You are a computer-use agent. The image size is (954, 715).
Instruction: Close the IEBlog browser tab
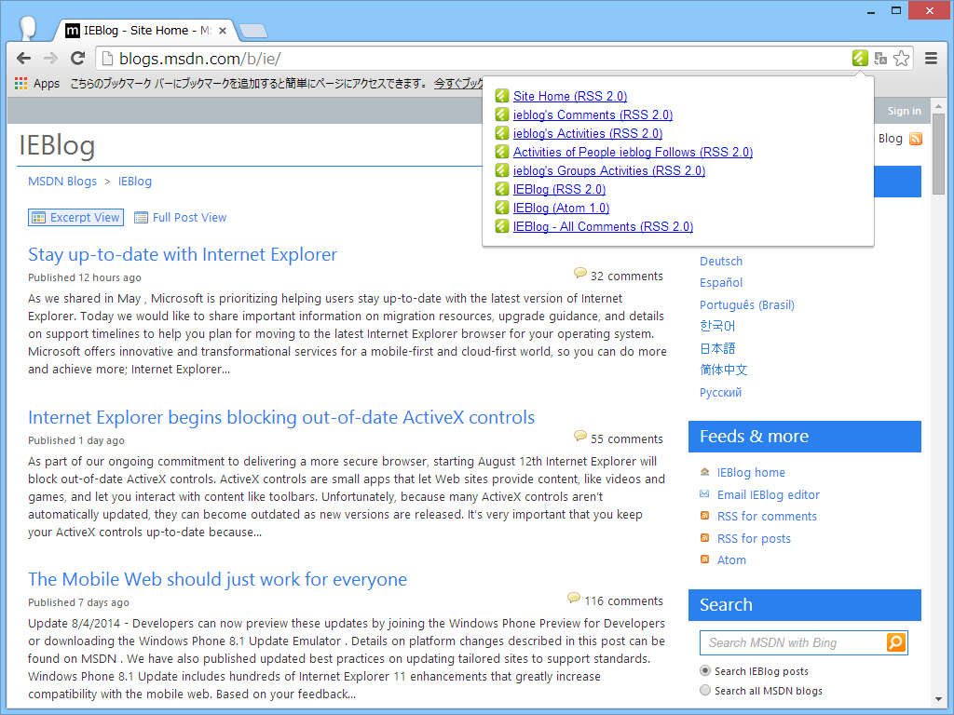click(223, 31)
